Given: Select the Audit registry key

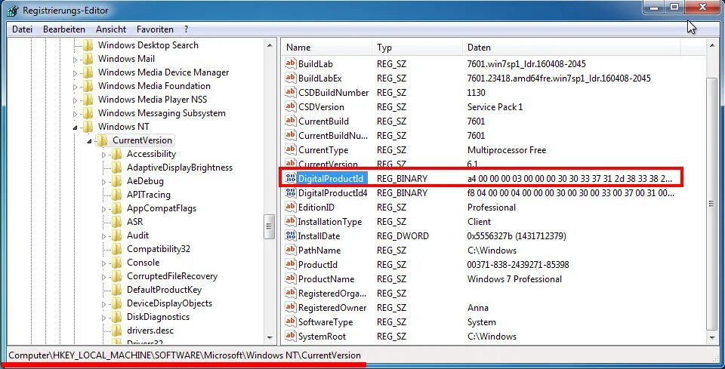Looking at the screenshot, I should (137, 235).
